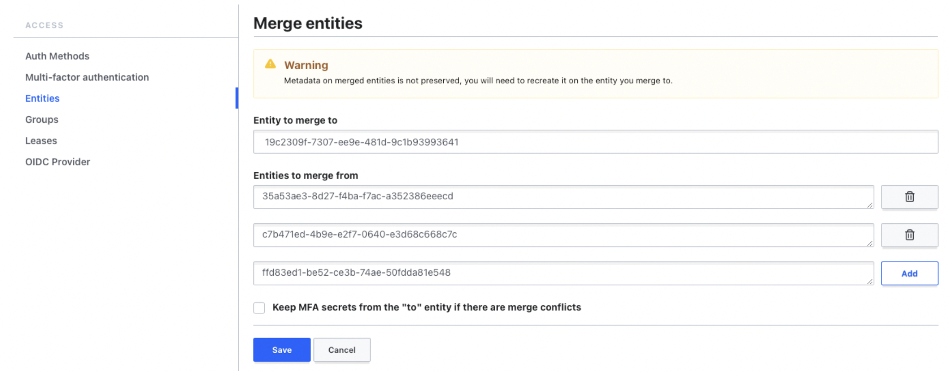Delete the 35a53ae3 entity row with trash icon
Screen dimensions: 949x372
pos(909,197)
